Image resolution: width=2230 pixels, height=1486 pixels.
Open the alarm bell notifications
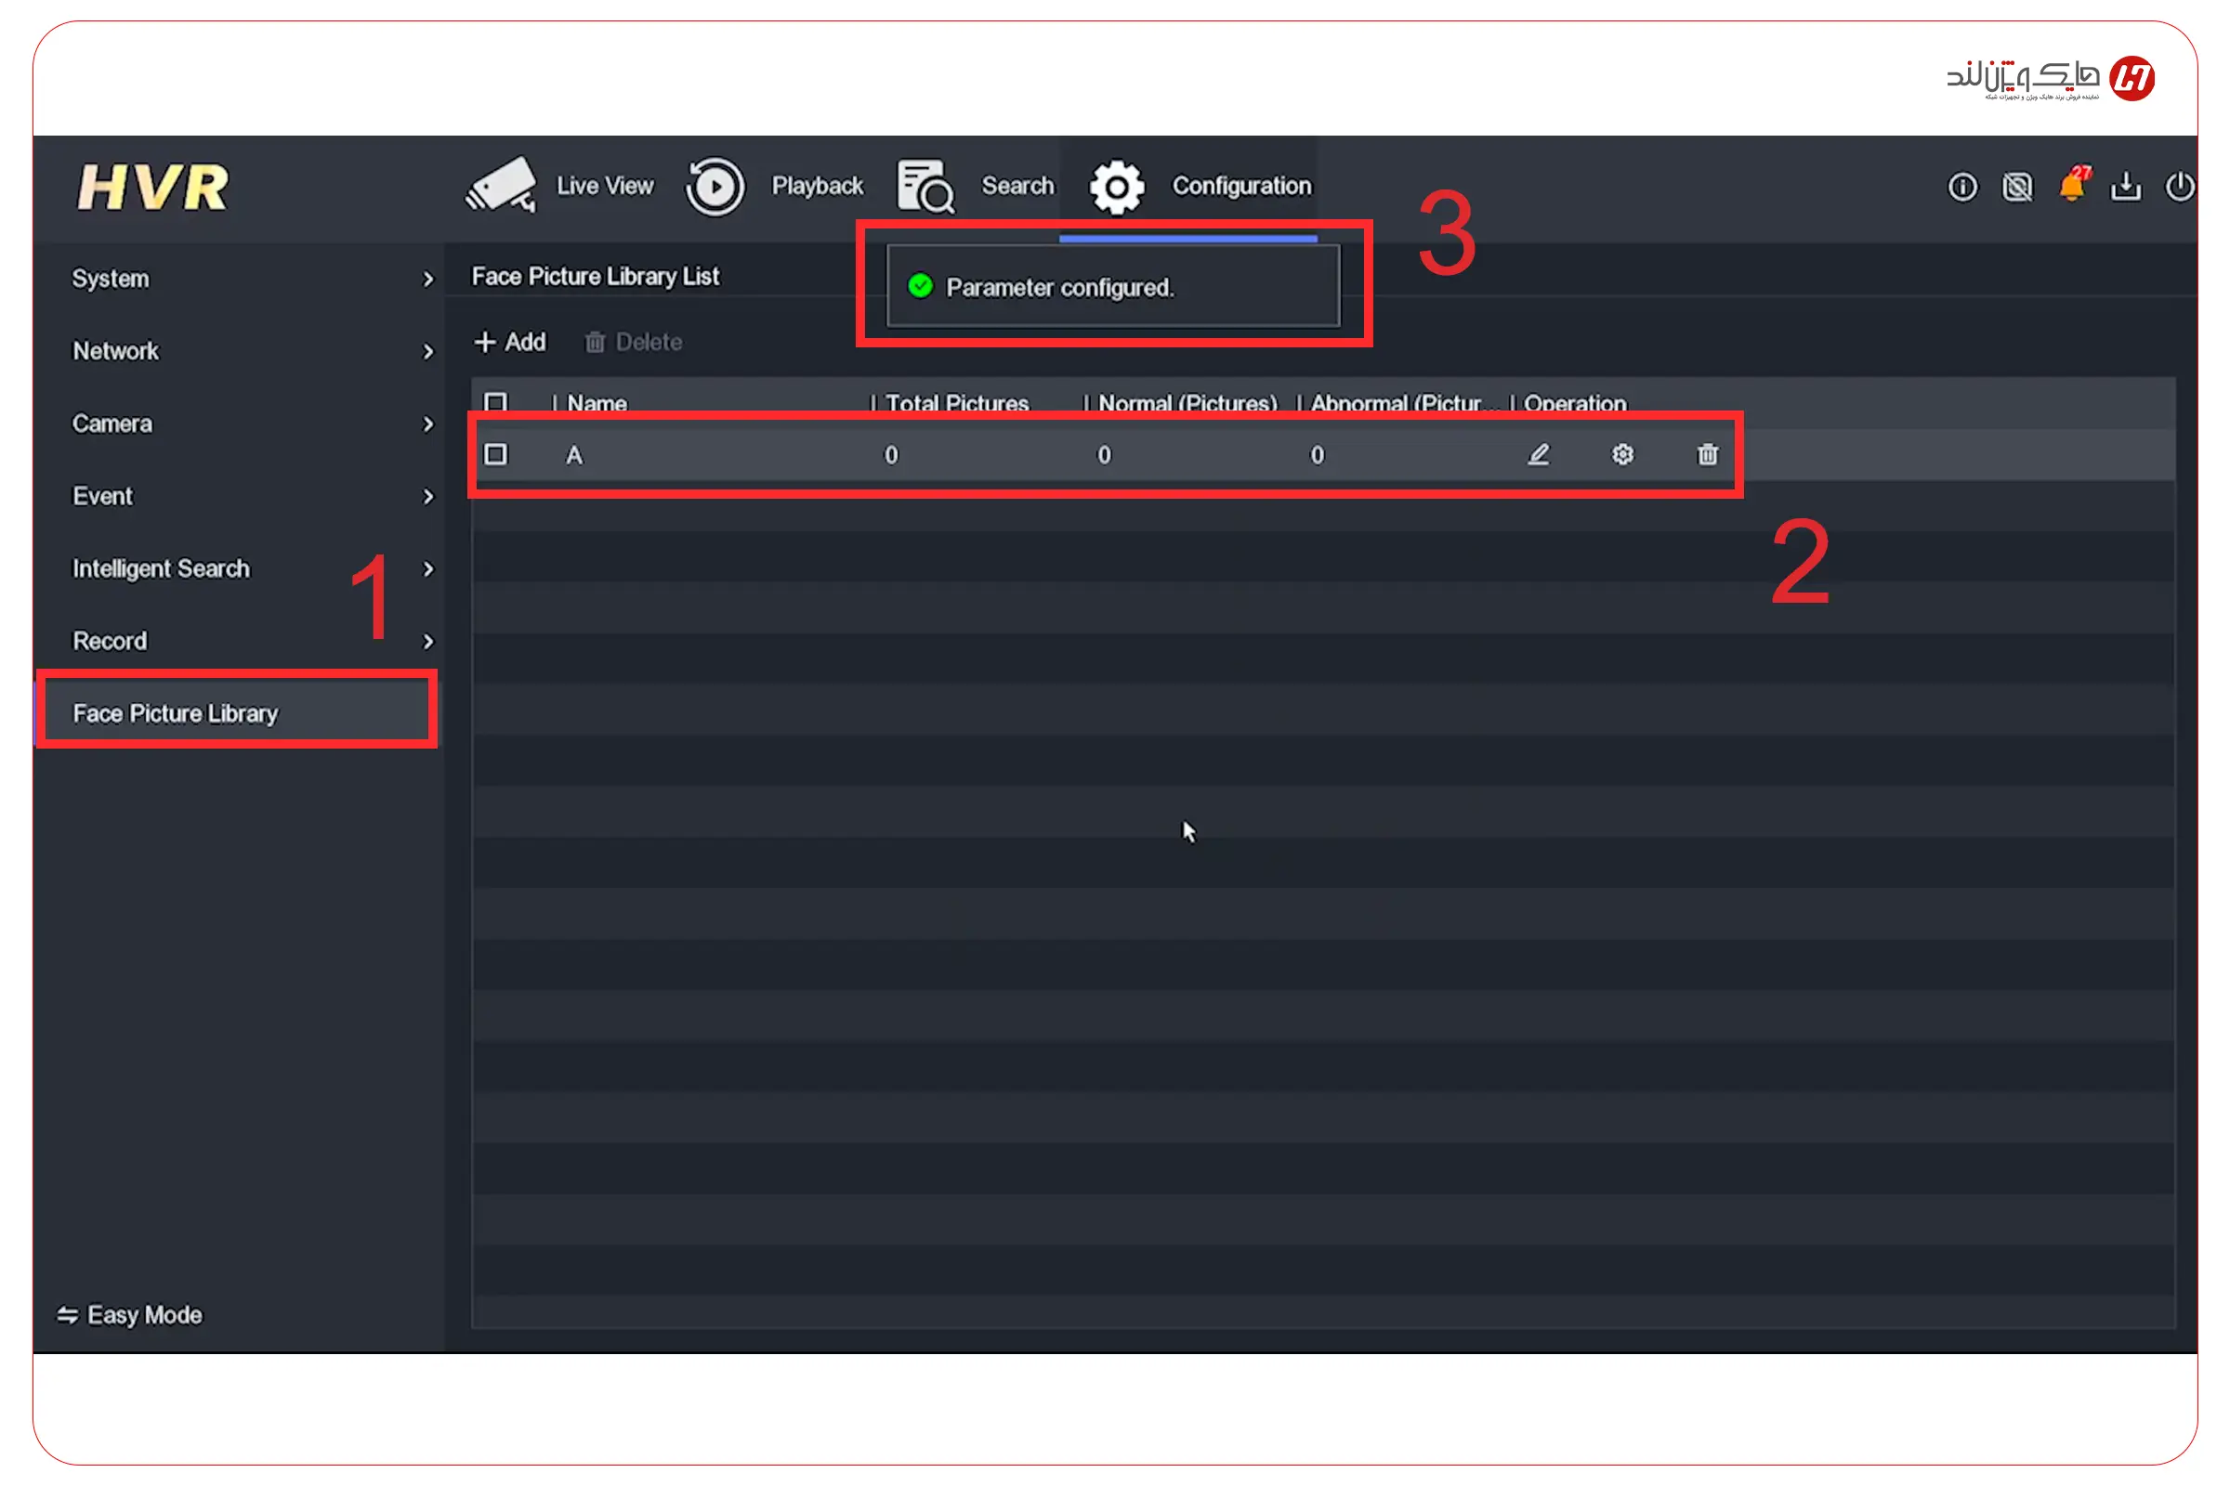pyautogui.click(x=2072, y=186)
